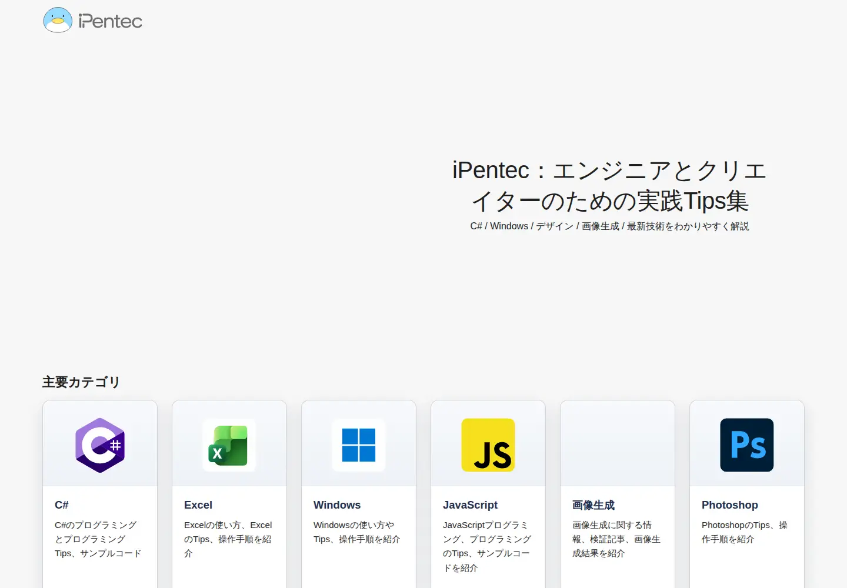
Task: Open the Excel category title link
Action: (x=198, y=505)
